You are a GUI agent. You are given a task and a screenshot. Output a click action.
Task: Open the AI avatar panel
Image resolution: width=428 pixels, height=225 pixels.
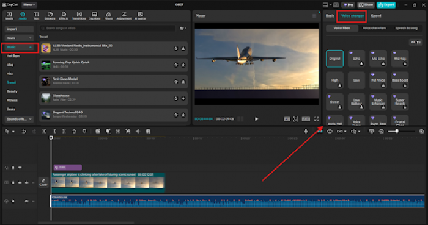[x=140, y=16]
